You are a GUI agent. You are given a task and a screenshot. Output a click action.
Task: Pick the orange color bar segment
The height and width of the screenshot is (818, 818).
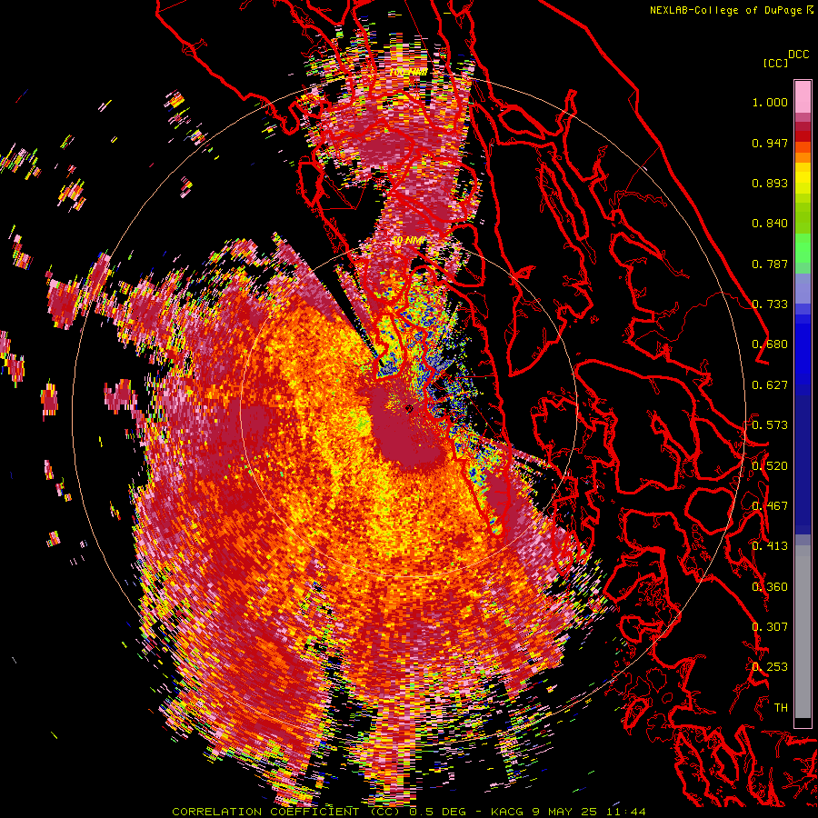point(803,156)
